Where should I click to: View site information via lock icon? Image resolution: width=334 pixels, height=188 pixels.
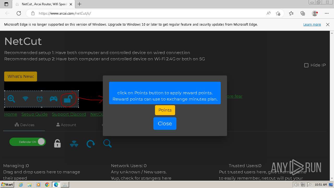[x=33, y=13]
